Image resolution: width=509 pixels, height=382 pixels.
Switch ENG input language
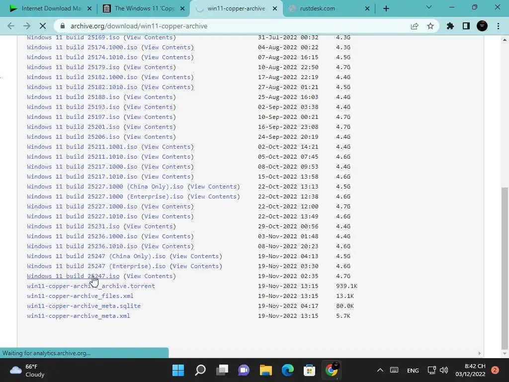pyautogui.click(x=413, y=370)
